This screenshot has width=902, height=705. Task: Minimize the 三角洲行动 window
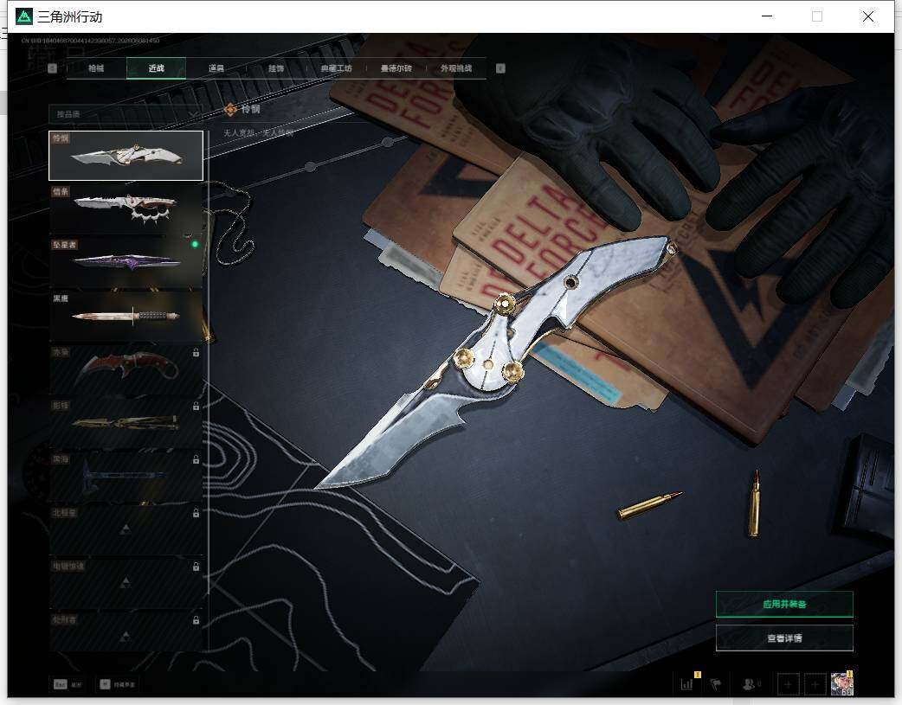pos(767,16)
